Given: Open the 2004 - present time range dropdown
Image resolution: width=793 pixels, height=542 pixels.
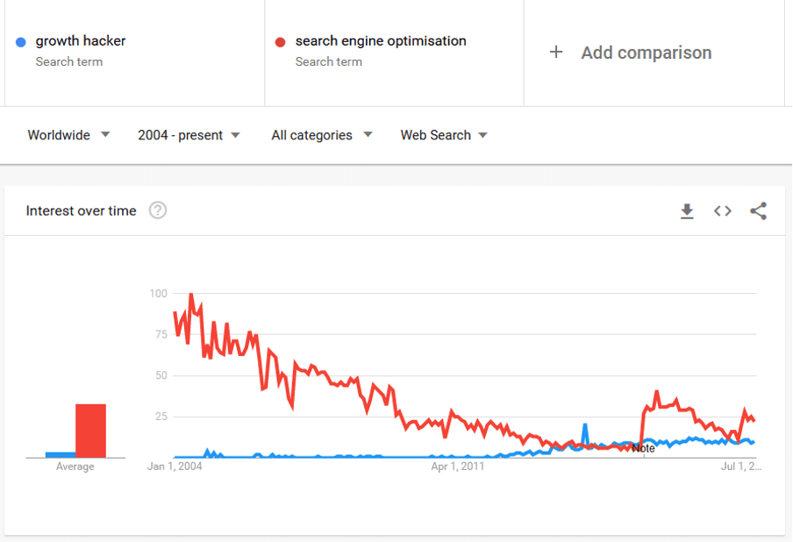Looking at the screenshot, I should [x=189, y=135].
